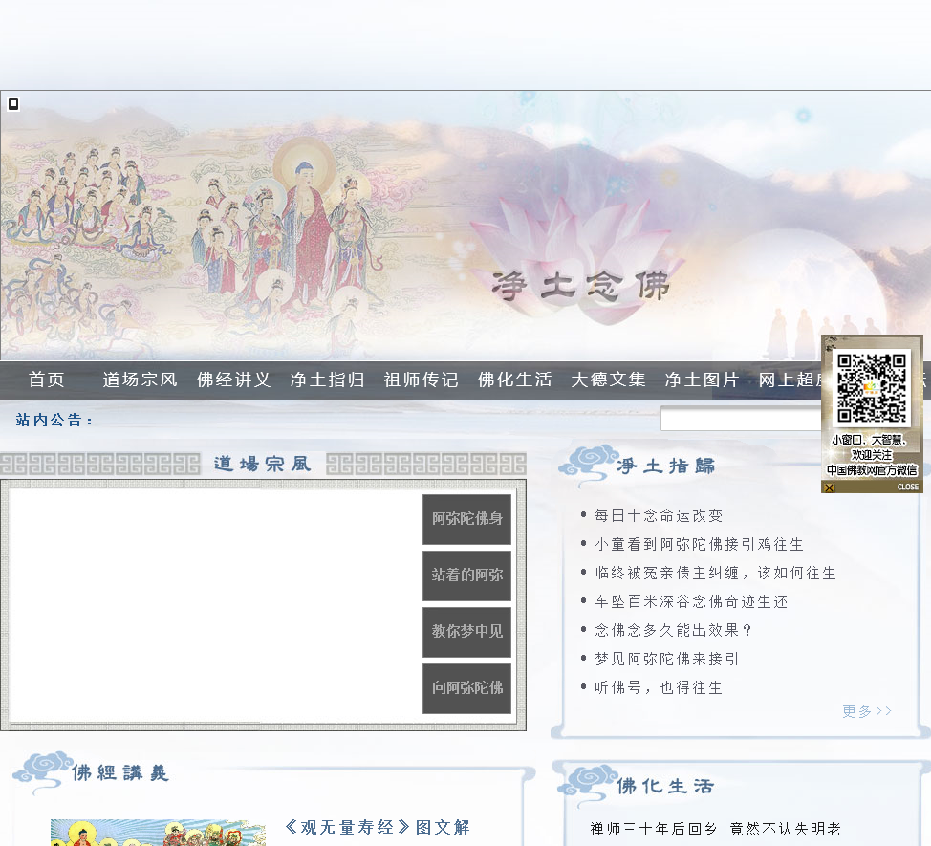Image resolution: width=931 pixels, height=846 pixels.
Task: Open the 净土指归 menu item
Action: tap(328, 380)
